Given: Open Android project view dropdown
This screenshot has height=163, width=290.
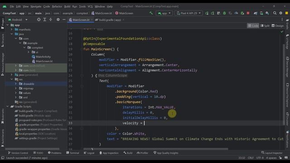Looking at the screenshot, I should (18, 19).
